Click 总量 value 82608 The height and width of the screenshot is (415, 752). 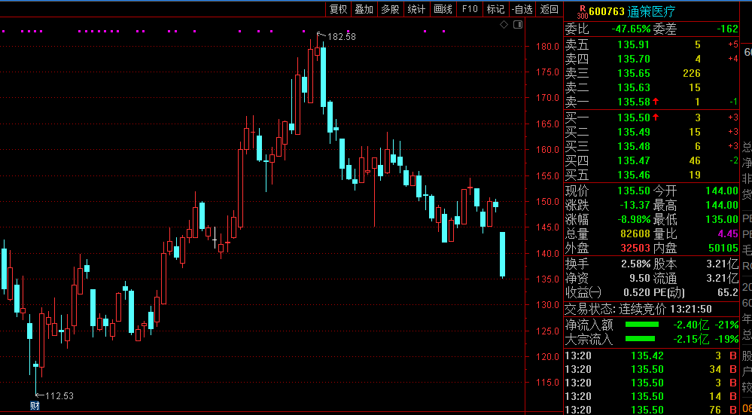click(x=634, y=234)
